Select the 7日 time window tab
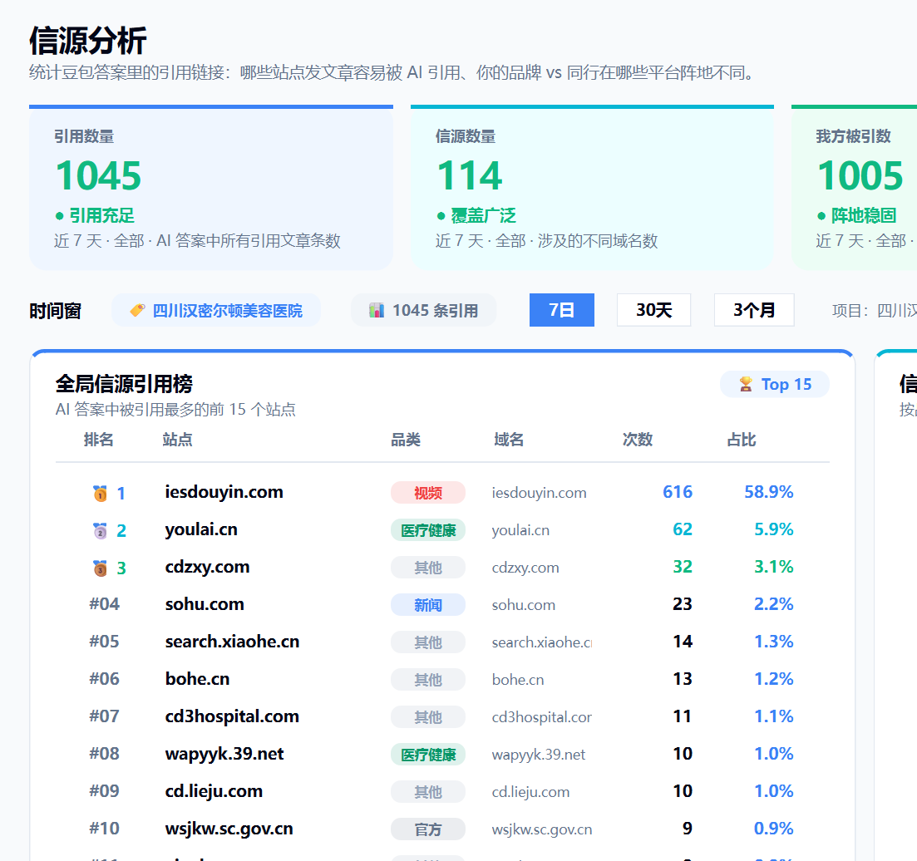Image resolution: width=917 pixels, height=861 pixels. (561, 310)
